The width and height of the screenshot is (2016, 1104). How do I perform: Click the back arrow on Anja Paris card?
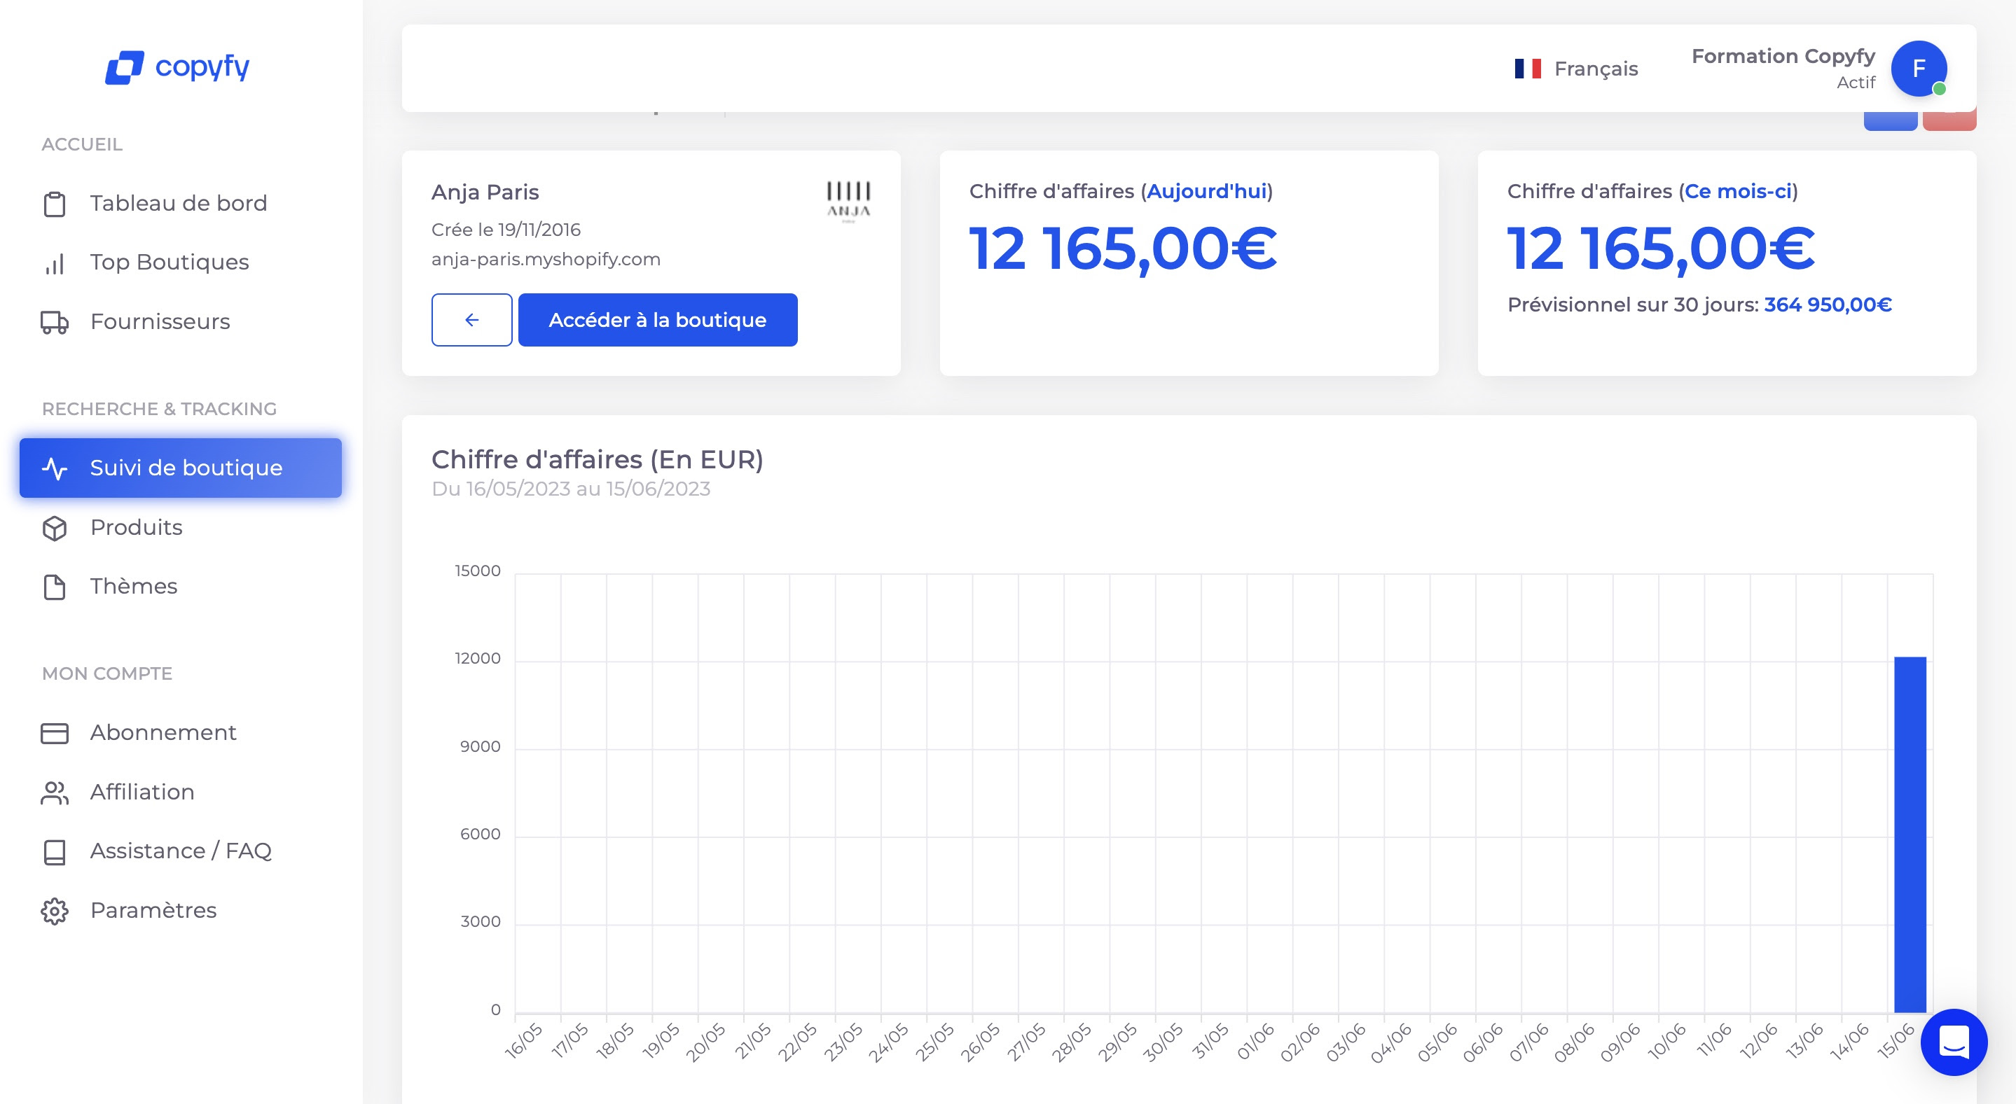pyautogui.click(x=471, y=320)
